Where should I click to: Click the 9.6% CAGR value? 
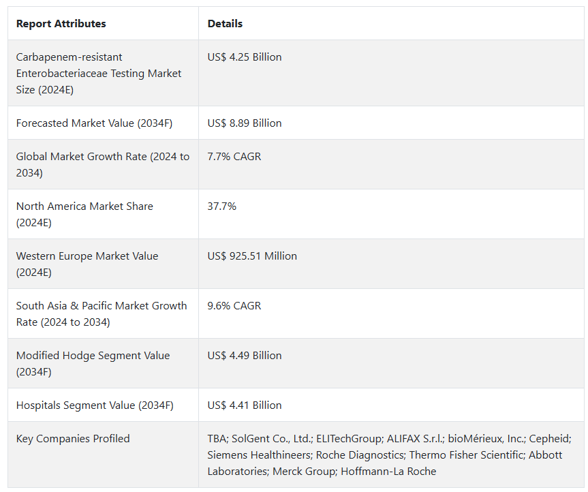(234, 306)
